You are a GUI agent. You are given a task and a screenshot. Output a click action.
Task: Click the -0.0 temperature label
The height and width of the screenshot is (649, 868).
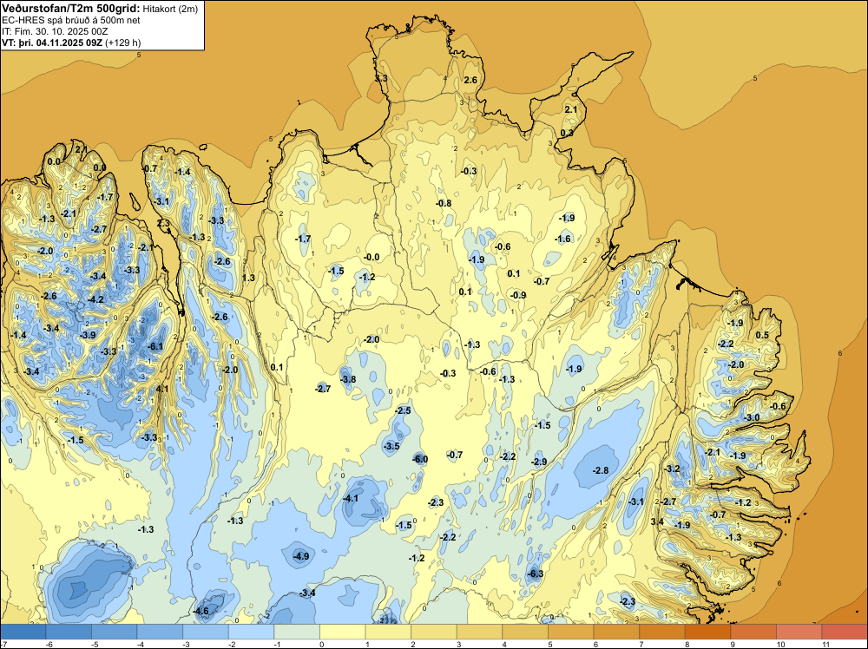point(372,257)
